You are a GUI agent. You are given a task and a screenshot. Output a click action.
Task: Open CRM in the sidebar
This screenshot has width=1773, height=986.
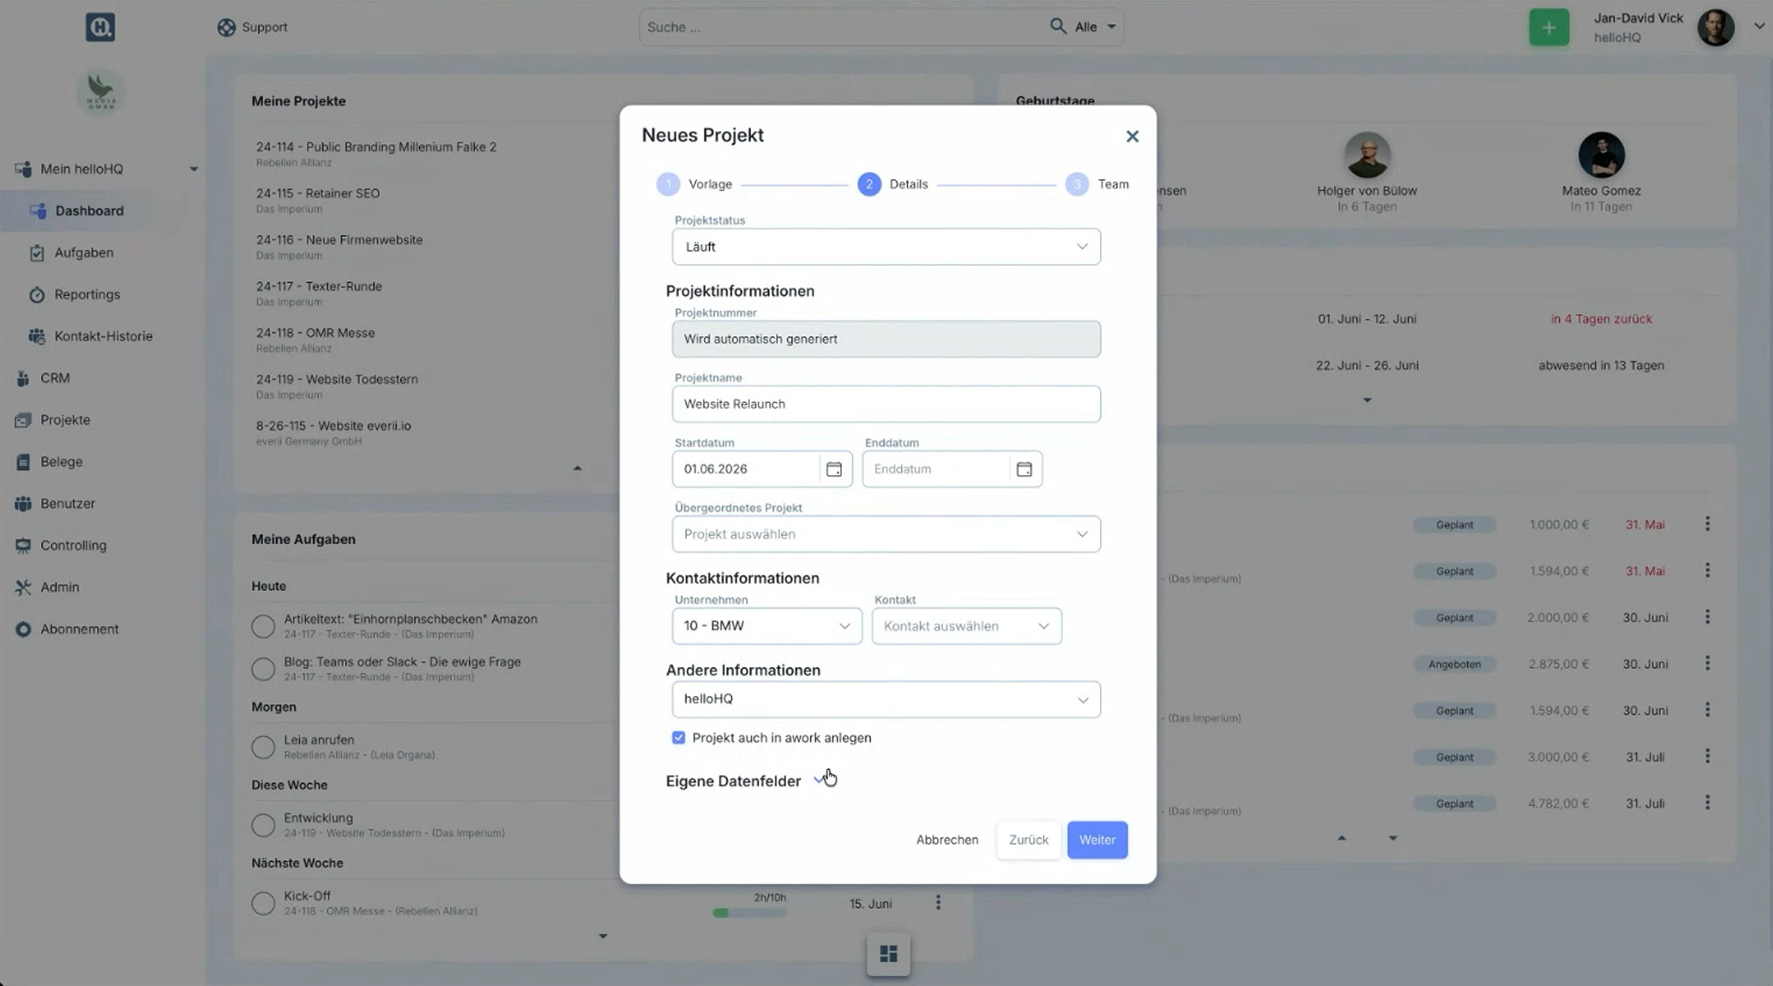[55, 378]
